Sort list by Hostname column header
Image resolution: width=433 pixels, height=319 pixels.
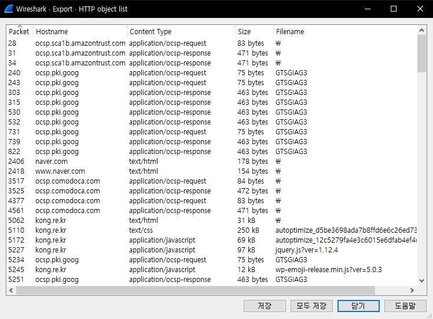[x=80, y=31]
